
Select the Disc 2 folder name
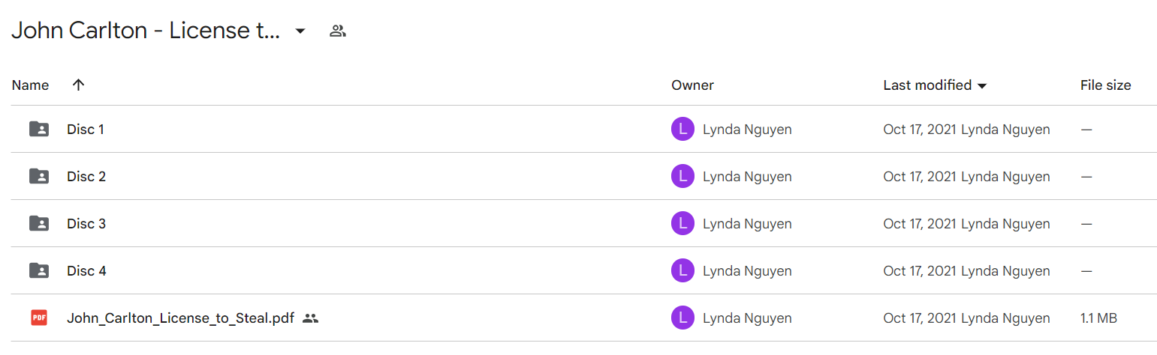(86, 177)
